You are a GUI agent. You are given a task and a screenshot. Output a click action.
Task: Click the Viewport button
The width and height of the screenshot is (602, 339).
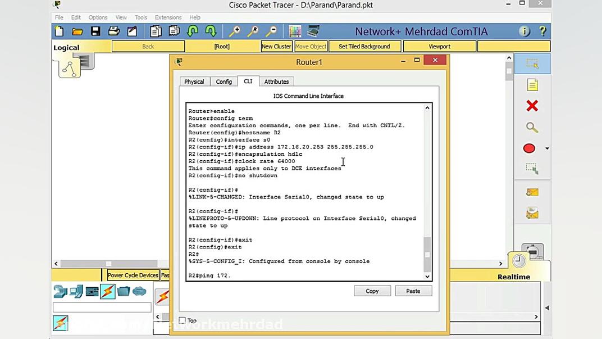[x=440, y=46]
